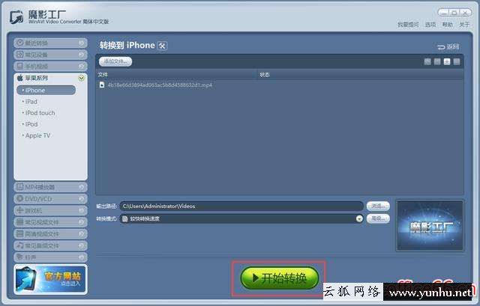Screen dimensions: 480x306
Task: Open the 官方网站 banner link
Action: coord(50,279)
